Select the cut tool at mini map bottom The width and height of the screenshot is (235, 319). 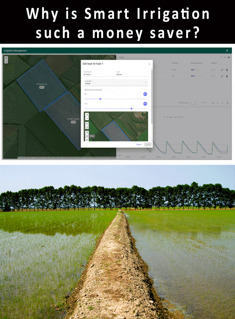[x=87, y=139]
